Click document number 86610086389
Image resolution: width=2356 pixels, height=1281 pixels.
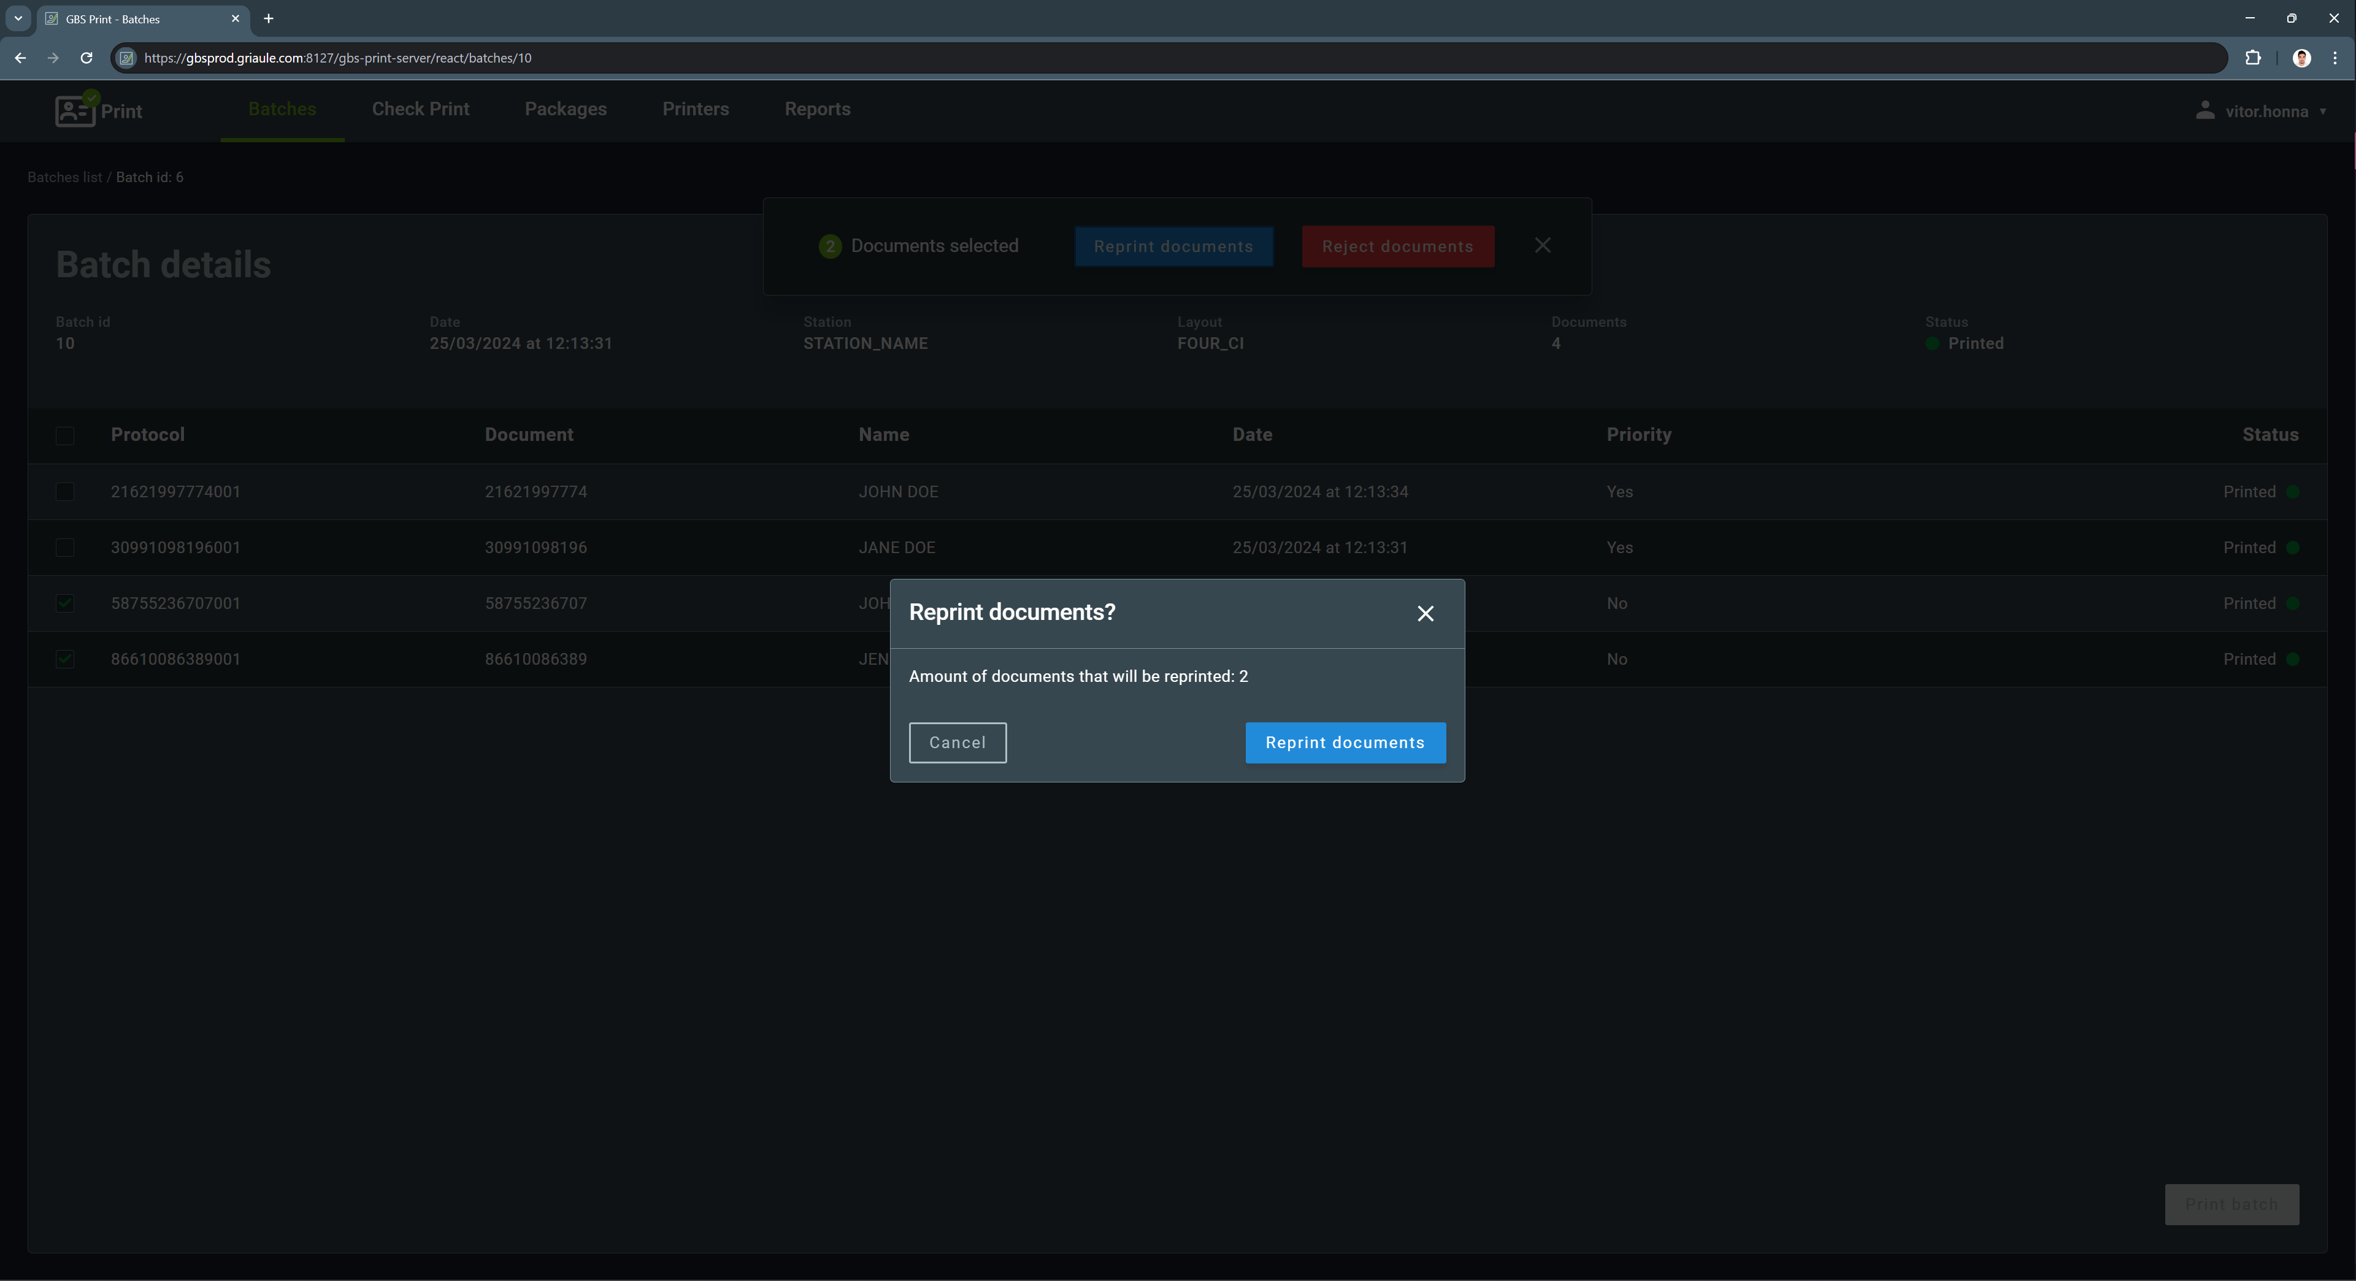536,659
